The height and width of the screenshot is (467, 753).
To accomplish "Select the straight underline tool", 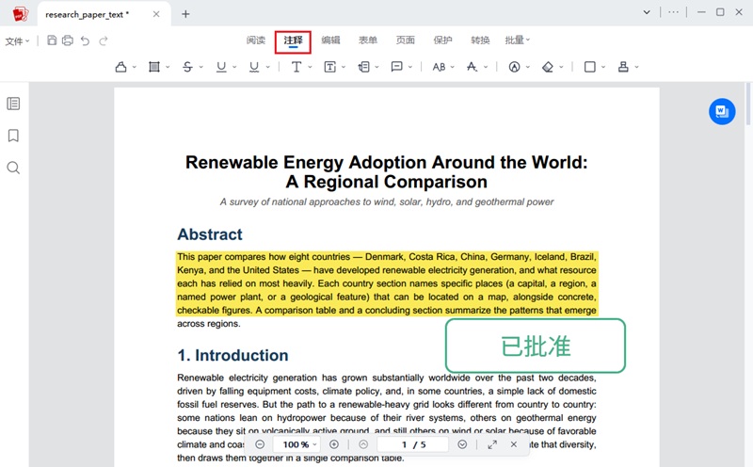I will (221, 67).
